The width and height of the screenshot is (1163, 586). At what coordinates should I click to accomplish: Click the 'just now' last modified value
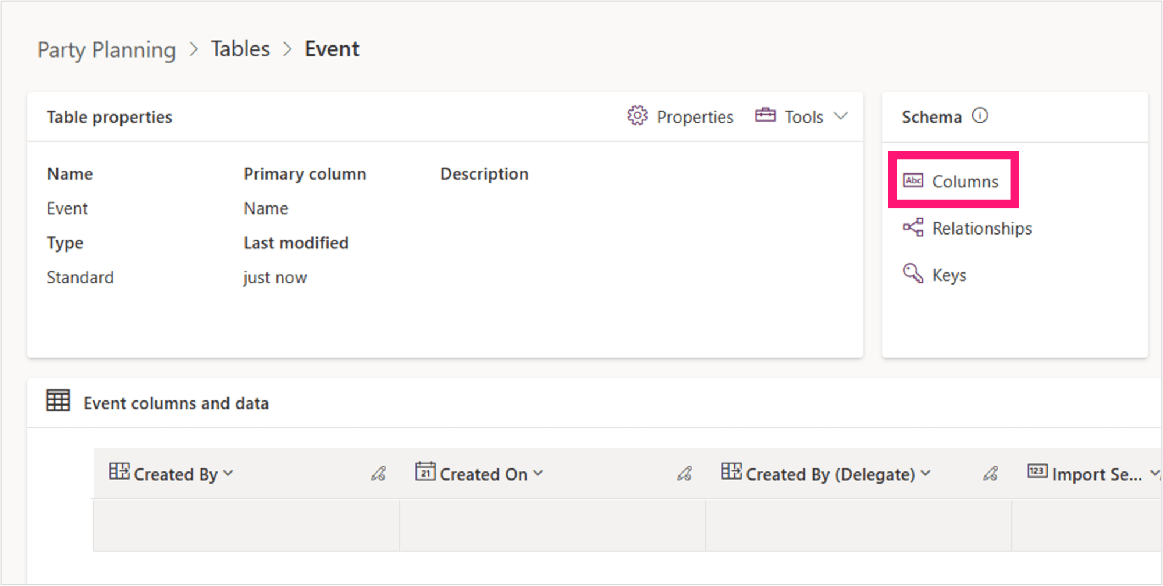[x=275, y=278]
